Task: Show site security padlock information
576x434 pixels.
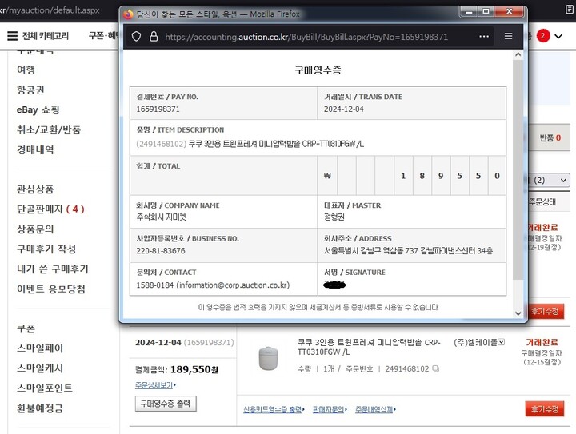Action: [154, 36]
